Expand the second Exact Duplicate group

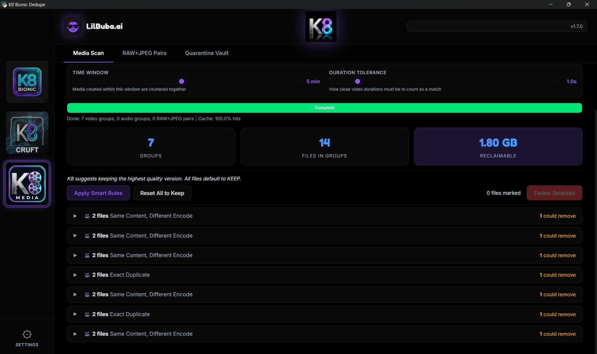[x=75, y=314]
